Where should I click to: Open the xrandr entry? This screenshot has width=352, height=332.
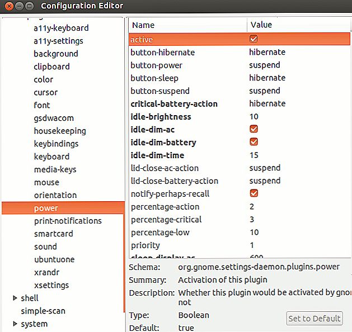coord(46,272)
